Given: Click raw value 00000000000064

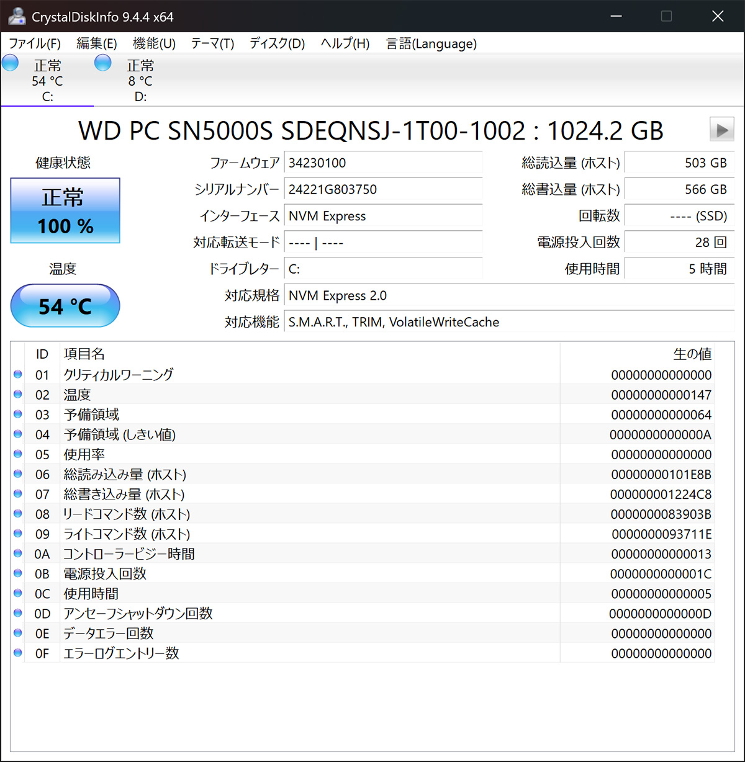Looking at the screenshot, I should click(x=661, y=415).
